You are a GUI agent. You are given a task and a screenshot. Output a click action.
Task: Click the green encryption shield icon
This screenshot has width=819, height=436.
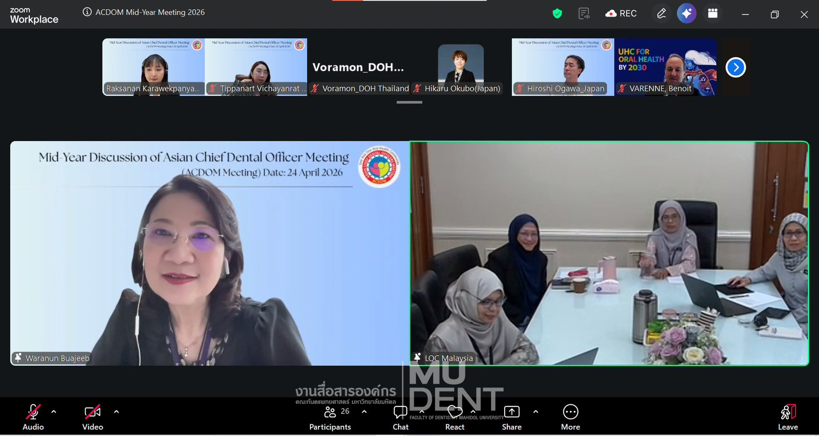557,14
